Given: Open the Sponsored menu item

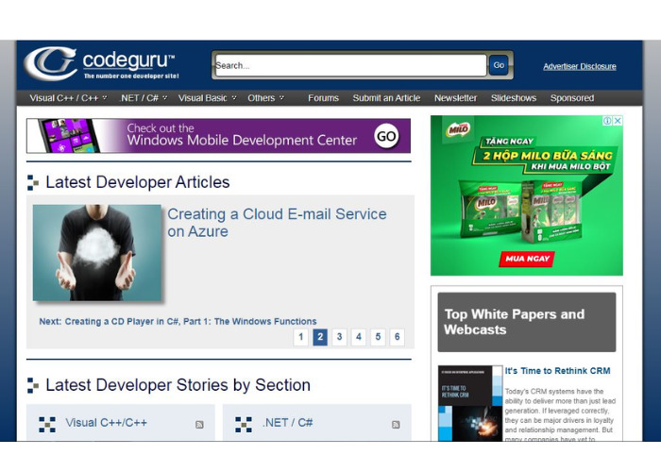Looking at the screenshot, I should (571, 98).
